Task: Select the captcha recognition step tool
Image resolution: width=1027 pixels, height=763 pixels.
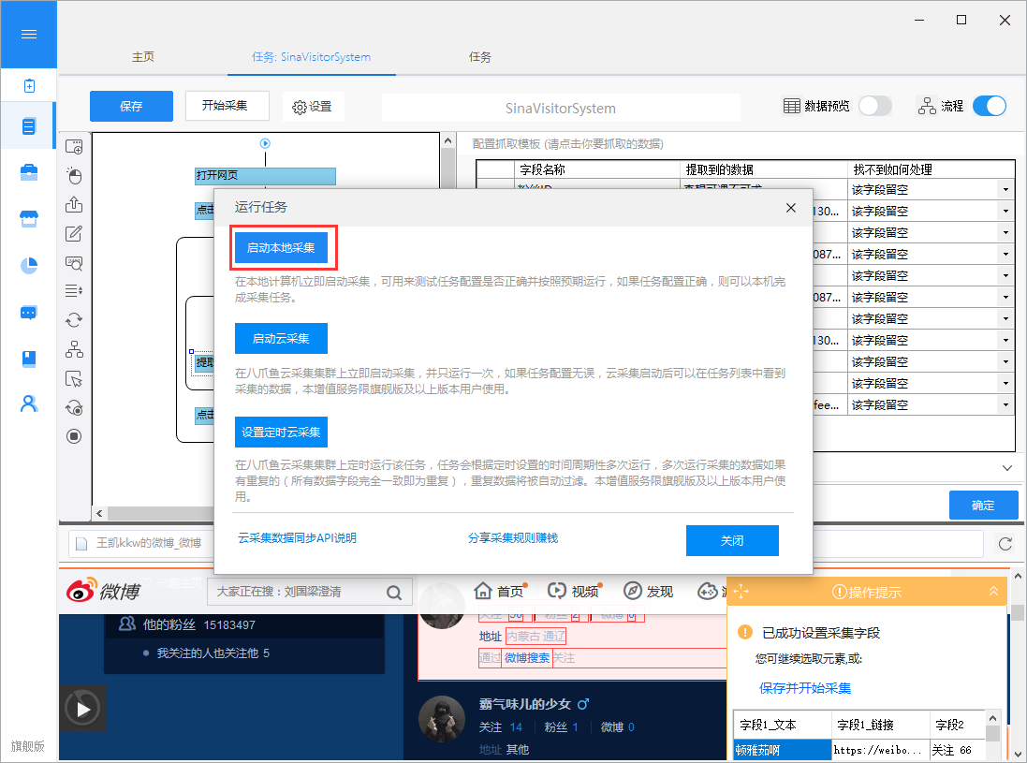Action: pos(74,263)
